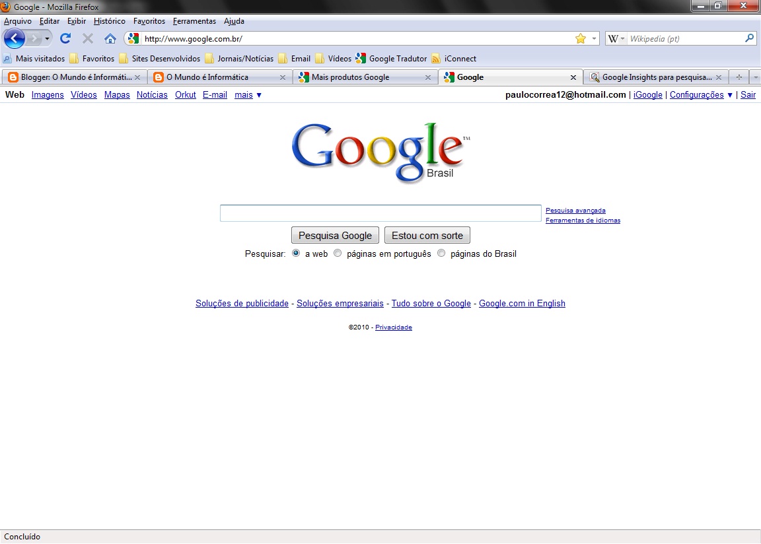Viewport: 761px width, 544px height.
Task: Select 'páginas do Brasil'
Action: point(441,253)
